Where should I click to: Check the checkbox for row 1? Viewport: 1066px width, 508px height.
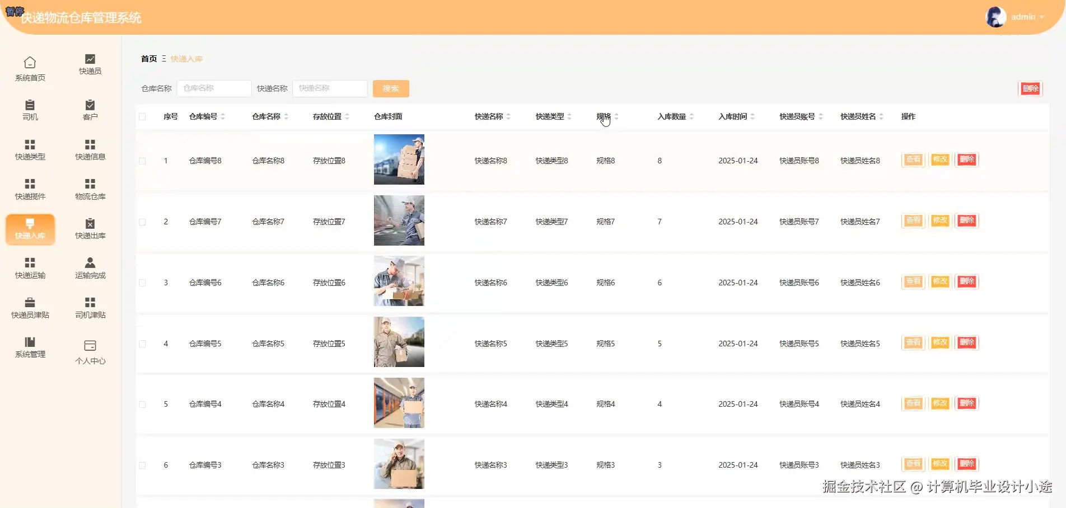pyautogui.click(x=142, y=160)
